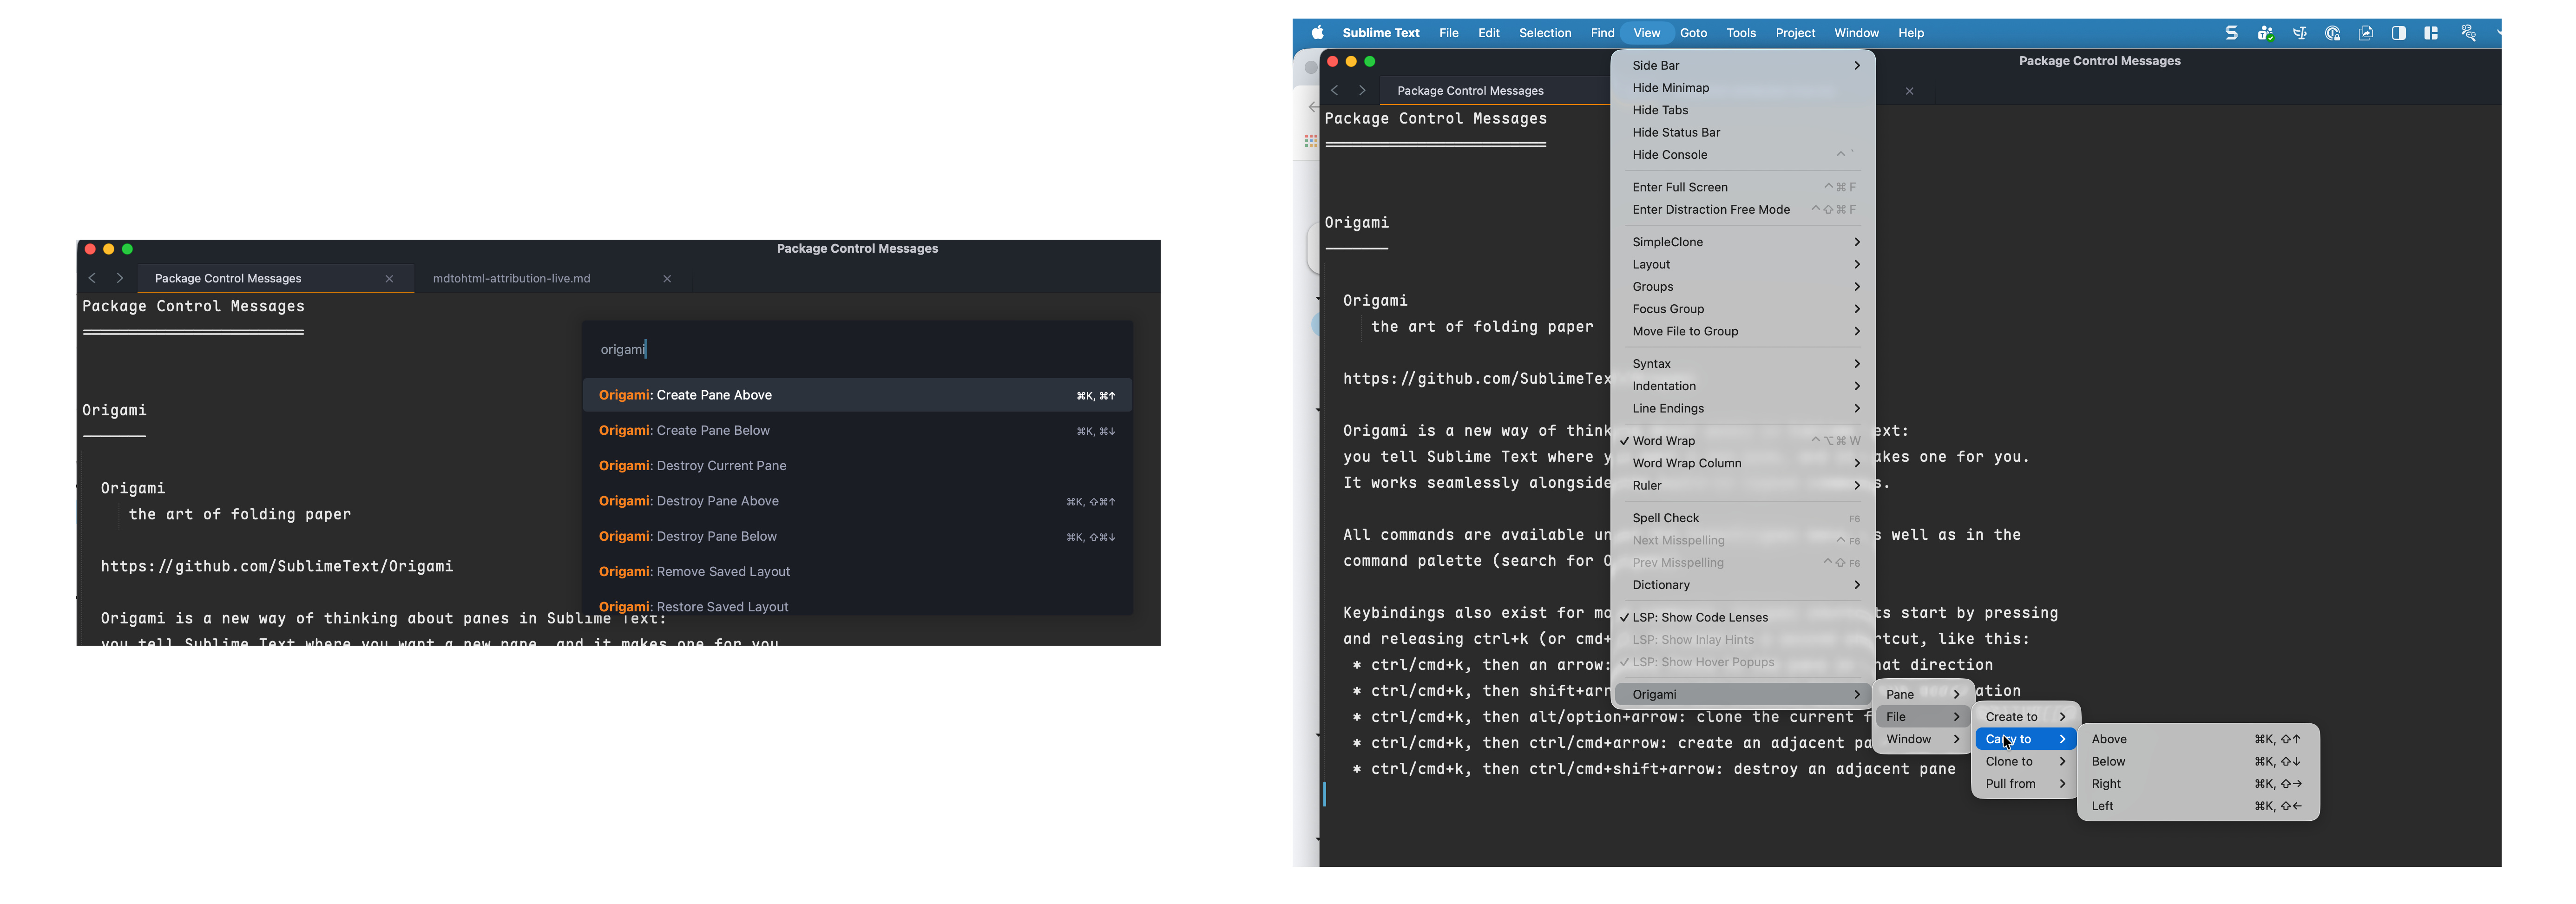Open the Pull from submenu
2576x904 pixels.
(2025, 784)
